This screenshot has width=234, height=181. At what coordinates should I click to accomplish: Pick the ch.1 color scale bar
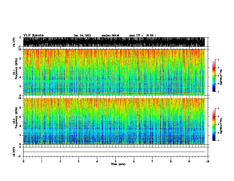214,76
